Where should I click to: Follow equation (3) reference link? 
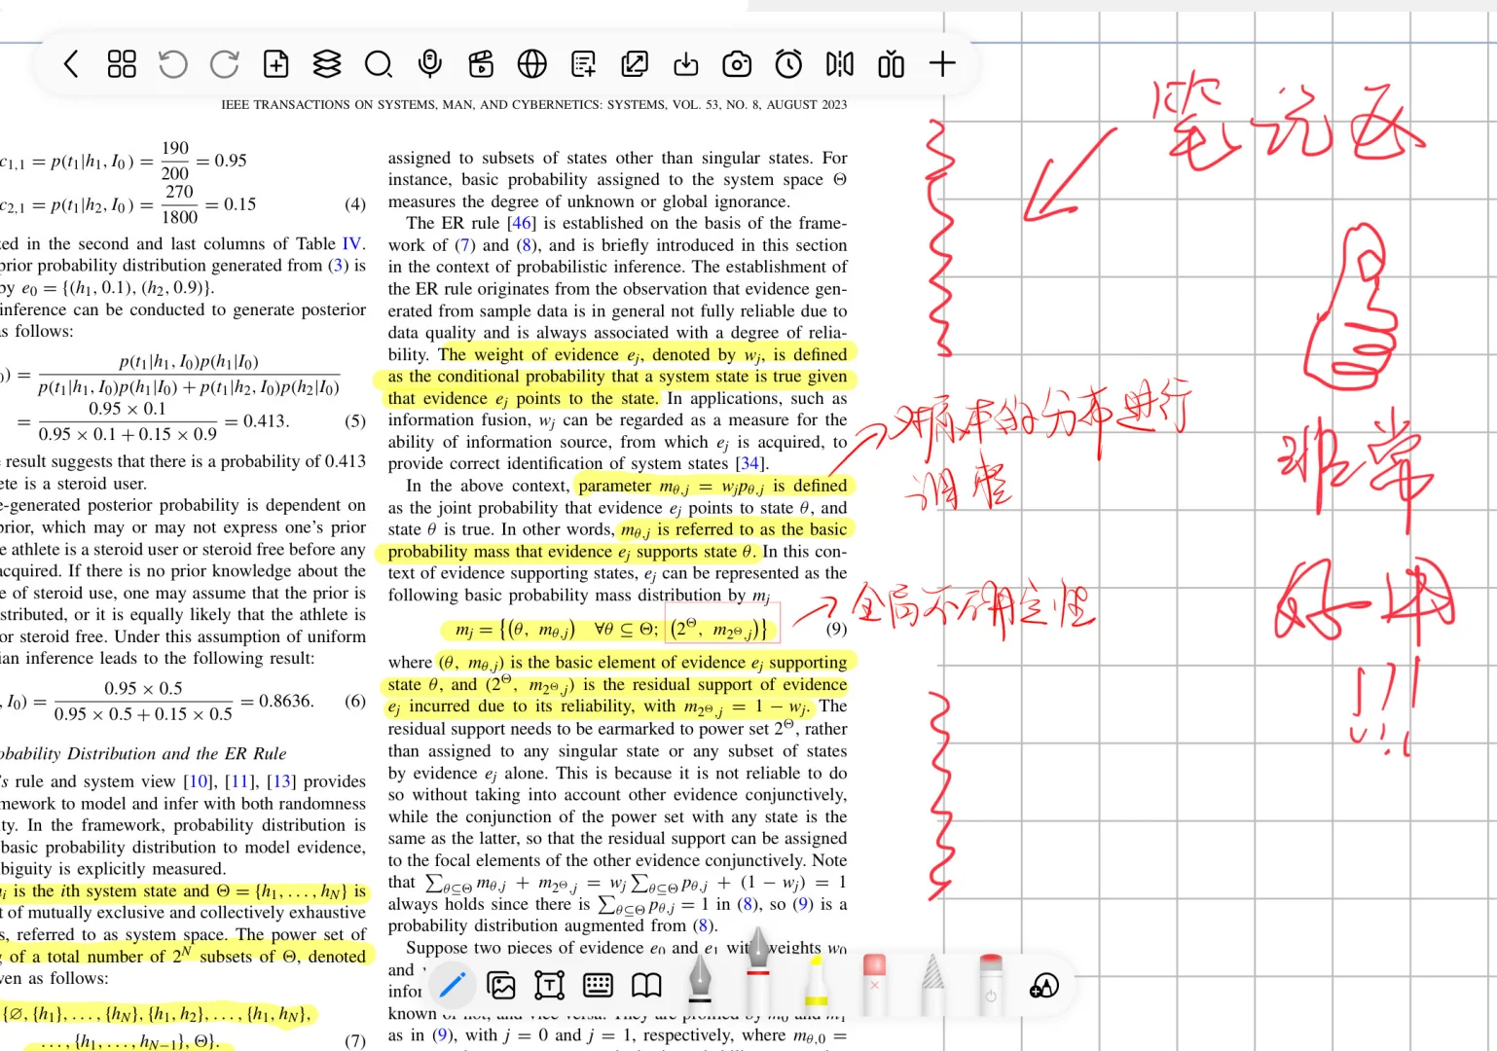pyautogui.click(x=338, y=266)
